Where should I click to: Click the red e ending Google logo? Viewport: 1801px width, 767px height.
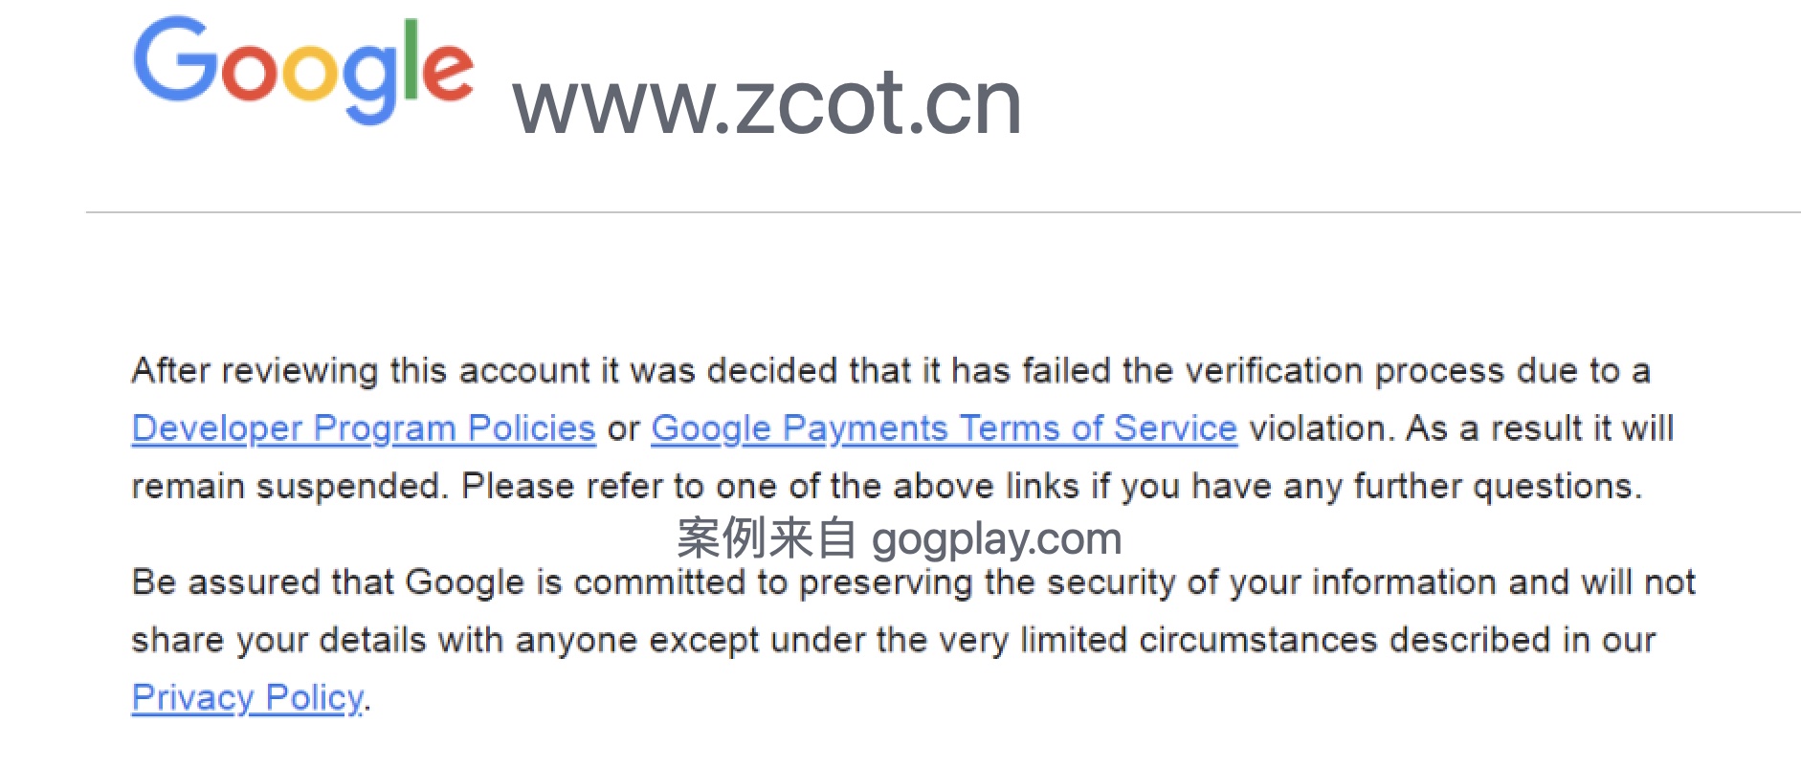click(x=448, y=73)
